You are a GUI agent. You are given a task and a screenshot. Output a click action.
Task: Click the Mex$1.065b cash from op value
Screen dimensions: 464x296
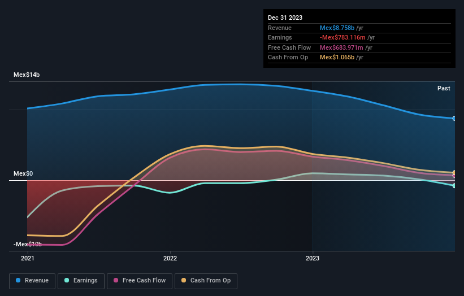(337, 58)
